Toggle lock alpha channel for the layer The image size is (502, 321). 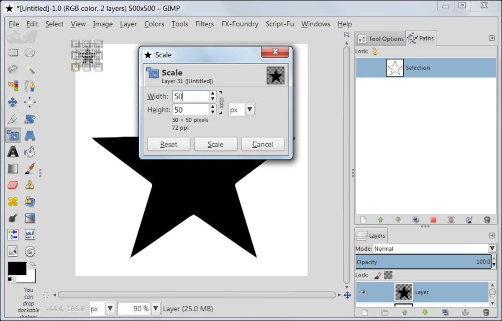coord(388,275)
